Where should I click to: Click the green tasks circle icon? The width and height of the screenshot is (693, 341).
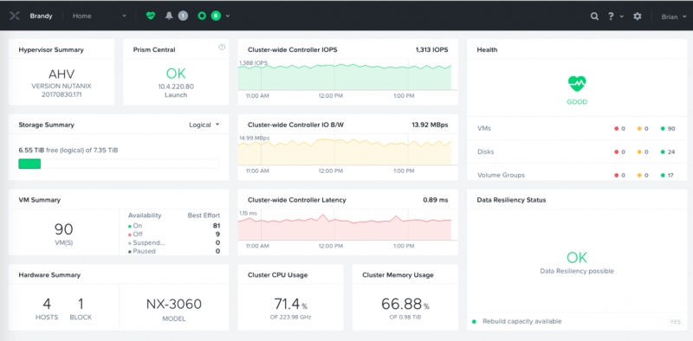tap(202, 16)
